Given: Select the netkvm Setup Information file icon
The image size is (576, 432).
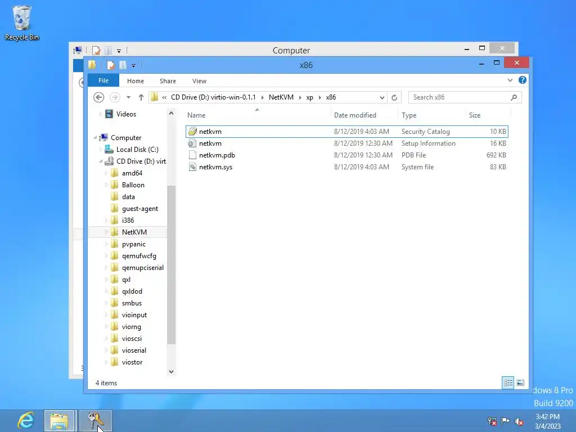Looking at the screenshot, I should pyautogui.click(x=192, y=143).
